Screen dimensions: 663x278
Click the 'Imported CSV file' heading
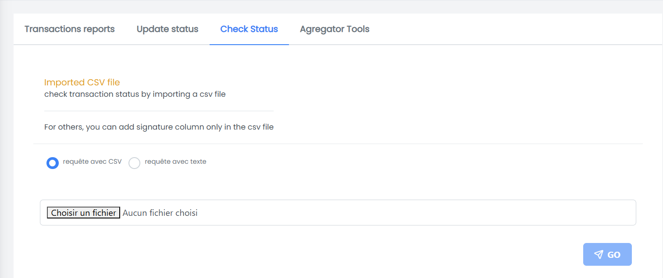[x=82, y=82]
